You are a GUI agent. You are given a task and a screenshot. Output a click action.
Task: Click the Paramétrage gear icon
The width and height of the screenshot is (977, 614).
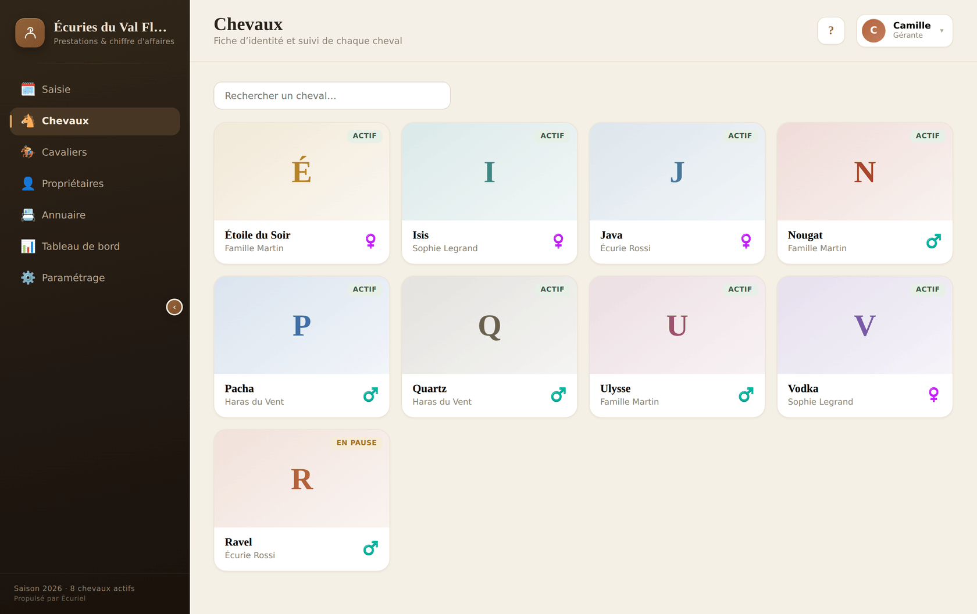28,277
